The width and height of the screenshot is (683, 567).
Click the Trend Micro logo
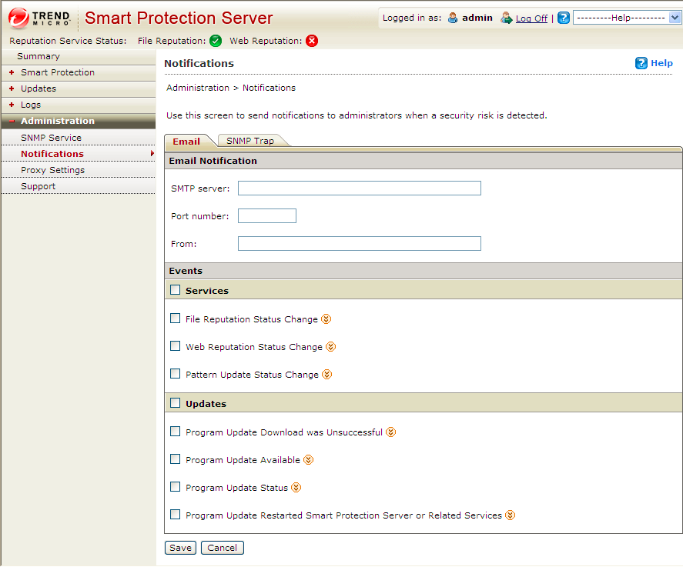(x=40, y=17)
